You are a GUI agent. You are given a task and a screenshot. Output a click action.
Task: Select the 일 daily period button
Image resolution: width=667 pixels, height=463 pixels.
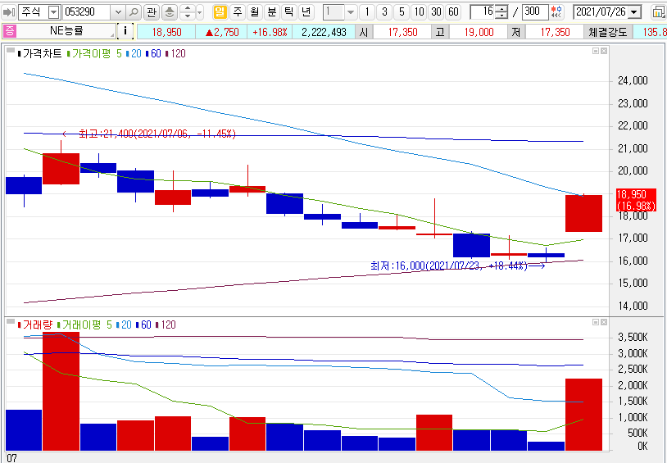pos(220,12)
